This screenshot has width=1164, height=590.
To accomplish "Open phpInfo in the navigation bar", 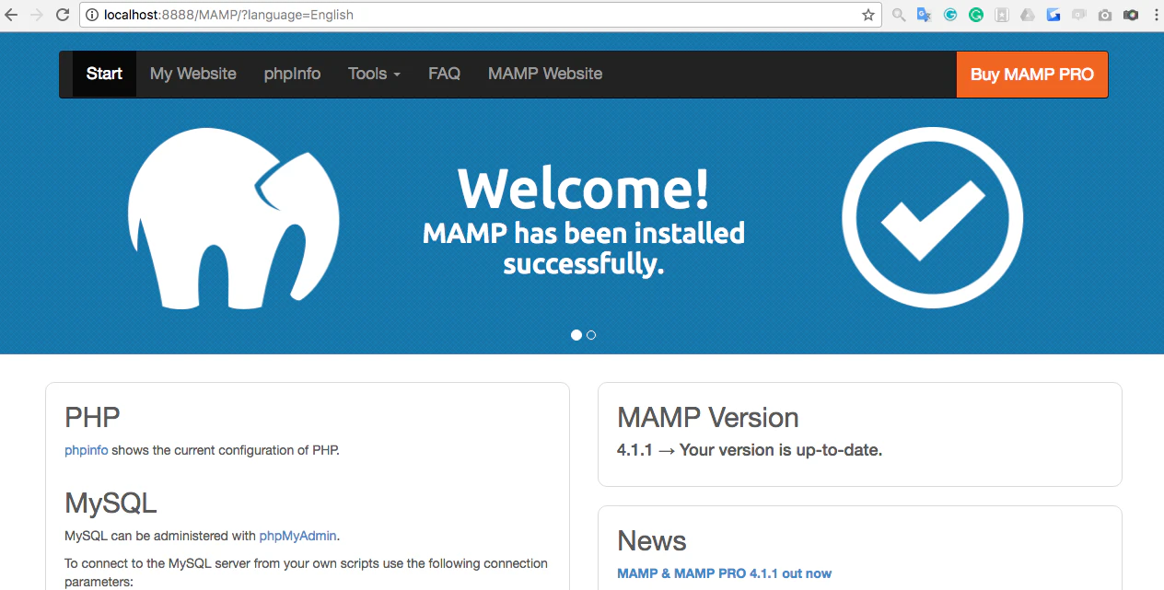I will tap(292, 74).
